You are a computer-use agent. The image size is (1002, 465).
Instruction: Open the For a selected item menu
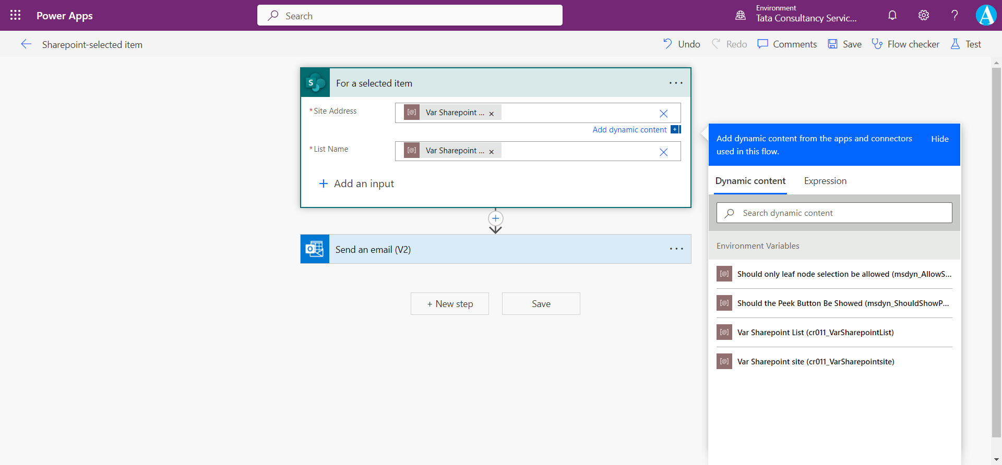point(676,83)
